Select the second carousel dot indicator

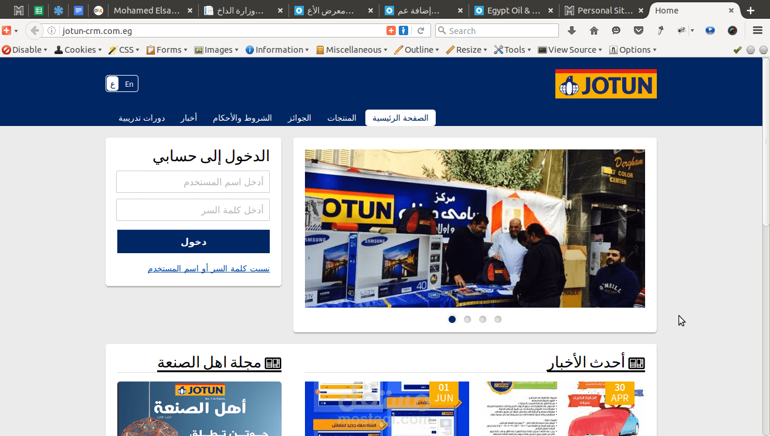coord(467,319)
